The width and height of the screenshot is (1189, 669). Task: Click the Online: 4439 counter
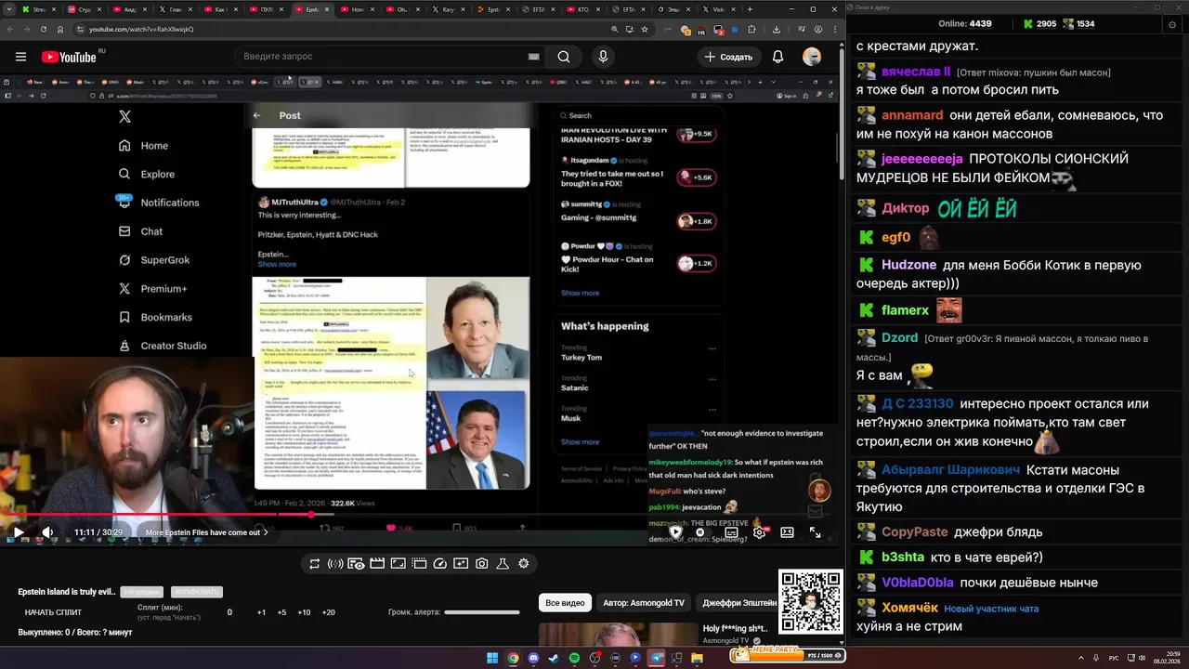[x=965, y=23]
